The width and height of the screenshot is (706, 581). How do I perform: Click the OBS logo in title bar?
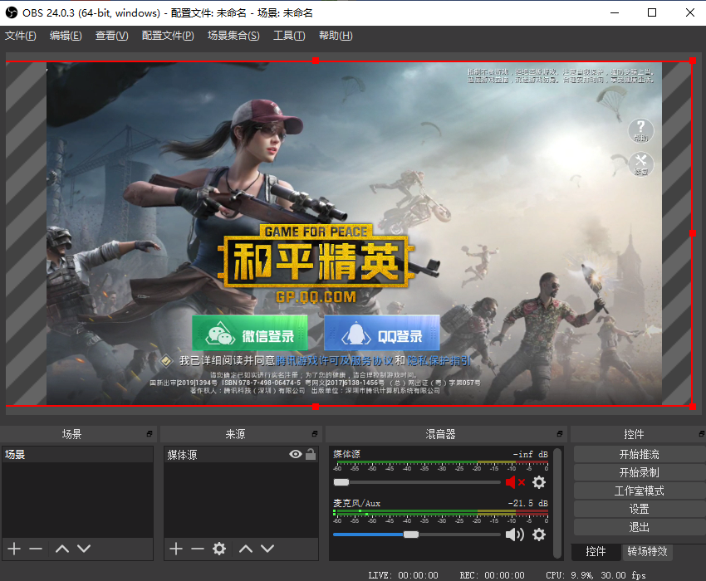(x=11, y=12)
